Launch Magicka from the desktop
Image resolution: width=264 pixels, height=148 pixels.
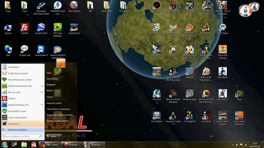point(190,73)
